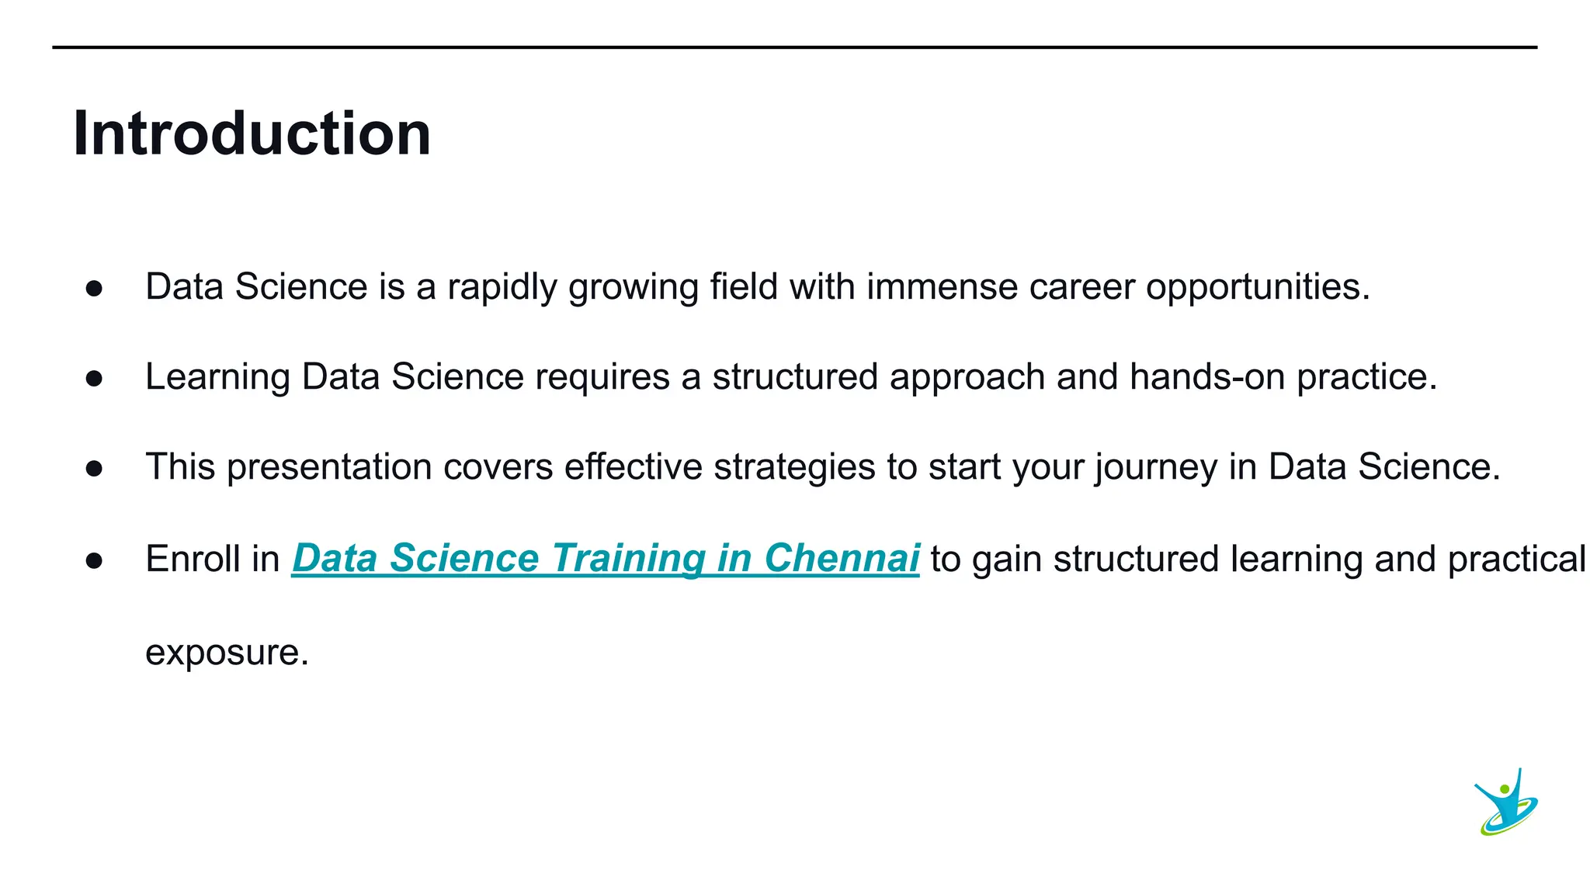This screenshot has height=894, width=1590.
Task: Click the bullet dot before 'Data Science is'
Action: pos(95,289)
